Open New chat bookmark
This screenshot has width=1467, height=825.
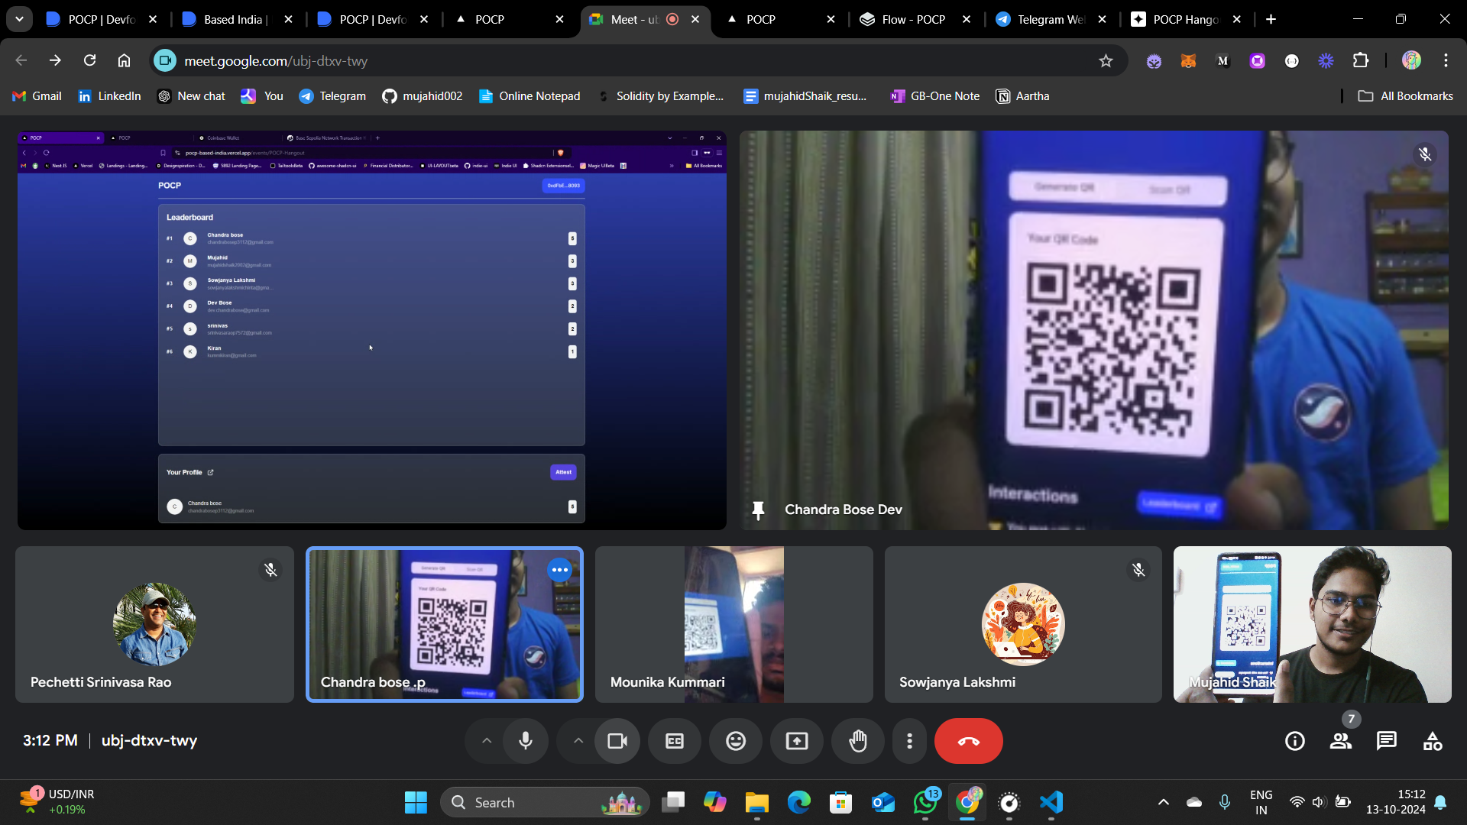tap(192, 96)
